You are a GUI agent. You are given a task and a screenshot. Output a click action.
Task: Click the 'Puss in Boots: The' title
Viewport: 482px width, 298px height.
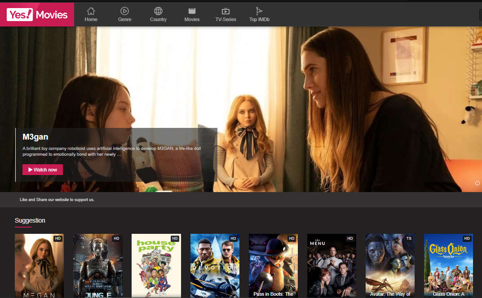point(273,294)
